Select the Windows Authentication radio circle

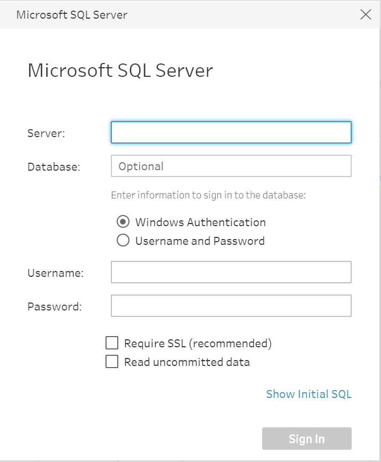click(123, 221)
